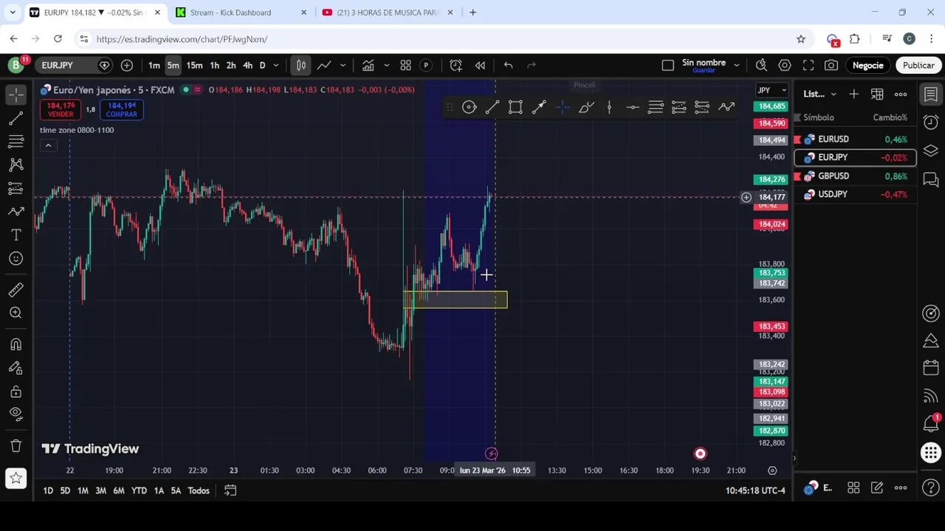Open the chats panel in right sidebar
Screen dimensions: 945x531
(931, 180)
